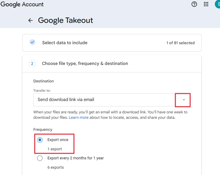This screenshot has width=220, height=175.
Task: Open the Google apps grid icon
Action: (206, 4)
